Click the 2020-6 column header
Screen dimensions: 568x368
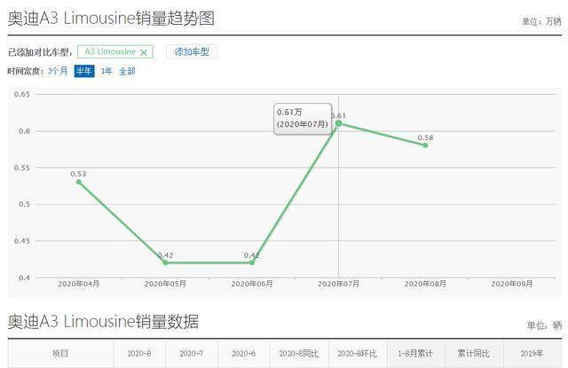coord(244,354)
